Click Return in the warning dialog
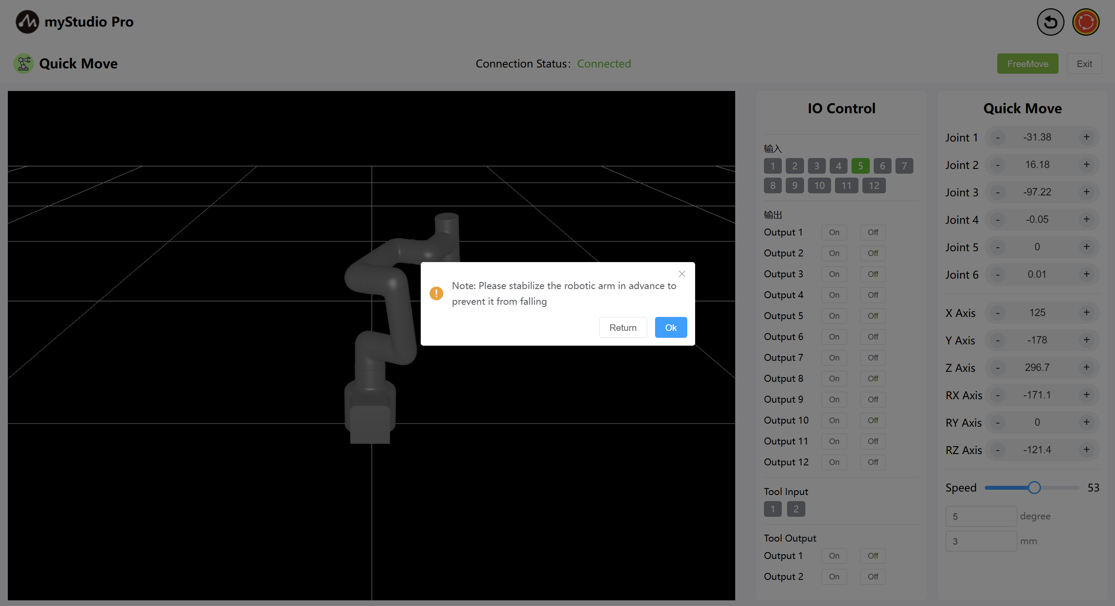The height and width of the screenshot is (606, 1115). pyautogui.click(x=623, y=327)
